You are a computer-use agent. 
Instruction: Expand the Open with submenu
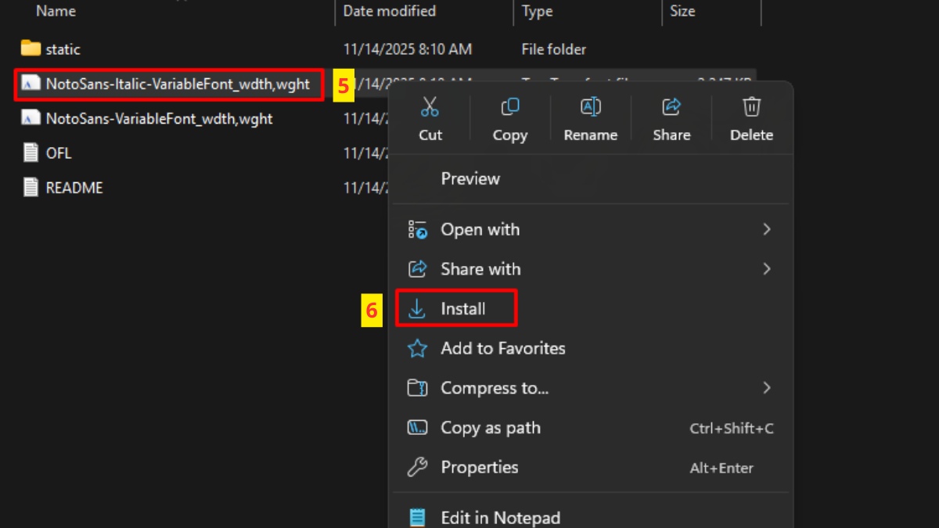tap(480, 229)
